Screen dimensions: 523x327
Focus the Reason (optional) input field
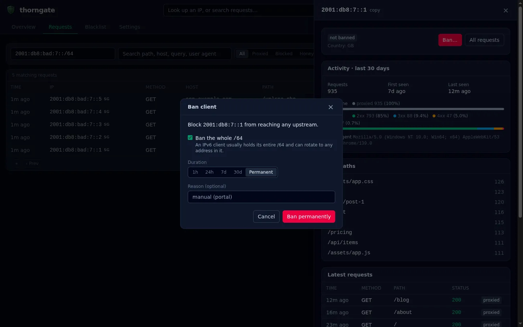[261, 197]
